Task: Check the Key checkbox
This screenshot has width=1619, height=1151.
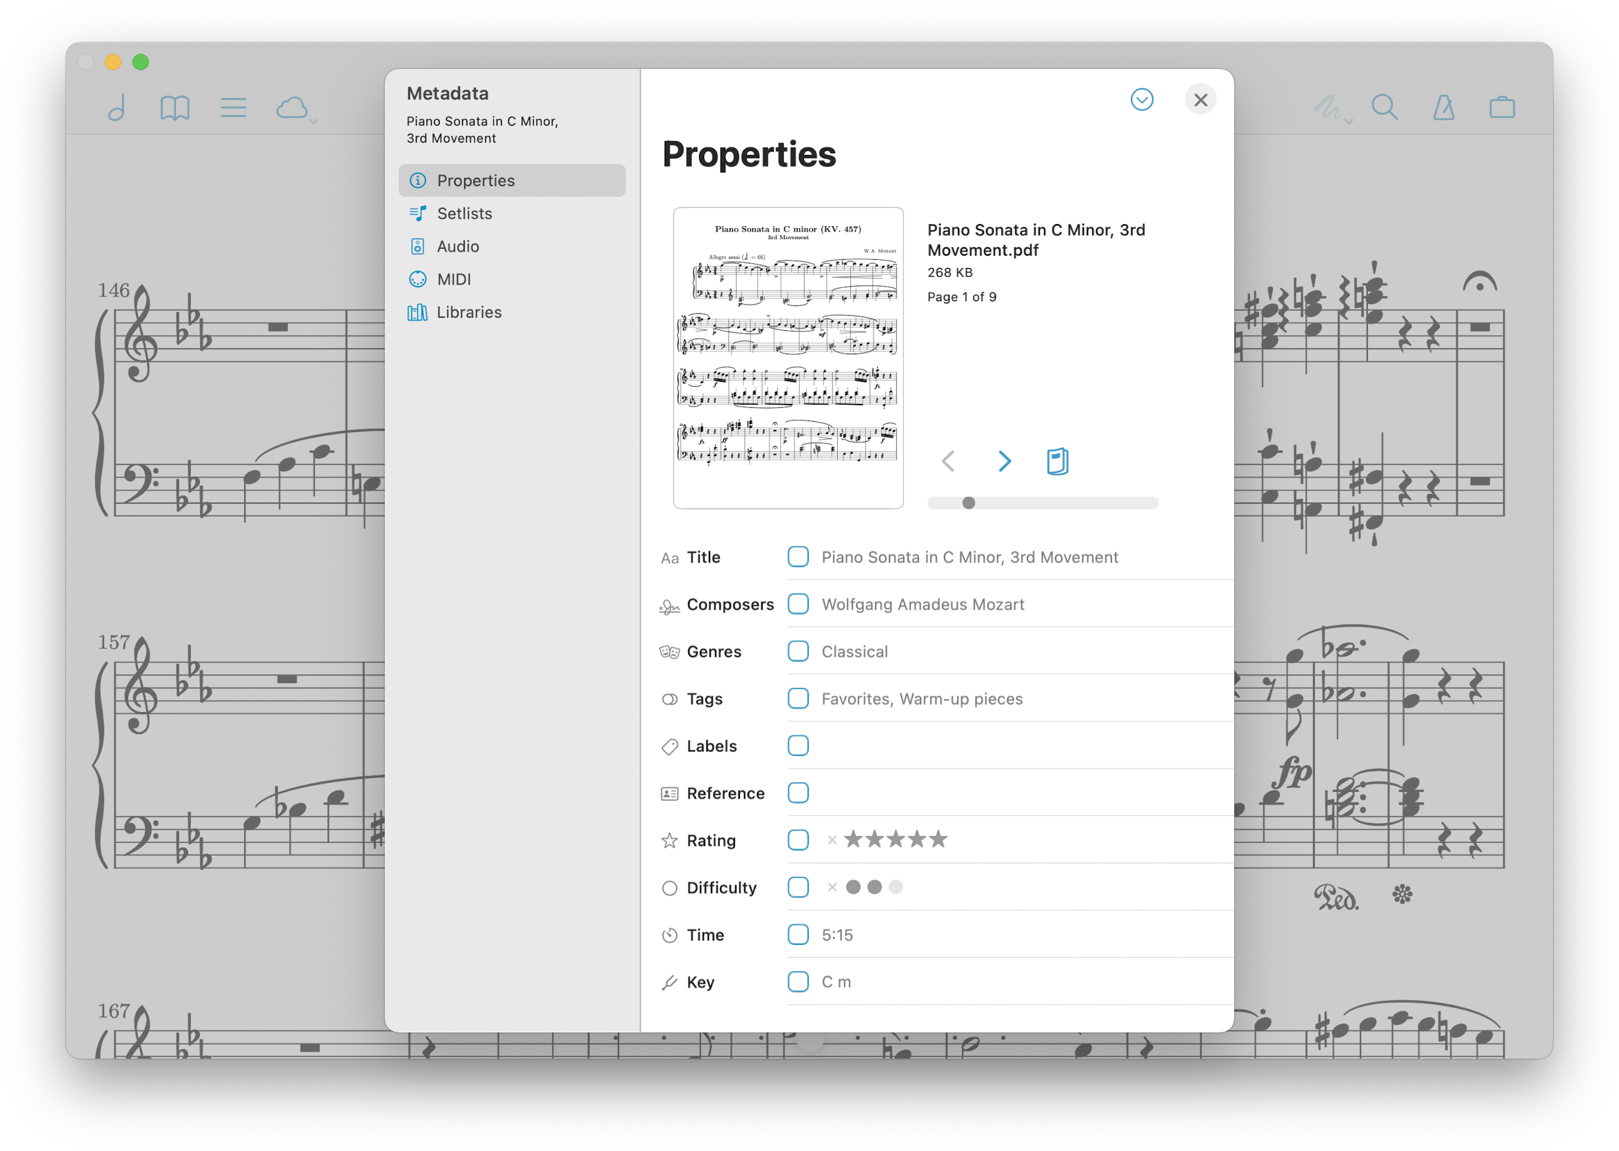Action: pos(798,981)
